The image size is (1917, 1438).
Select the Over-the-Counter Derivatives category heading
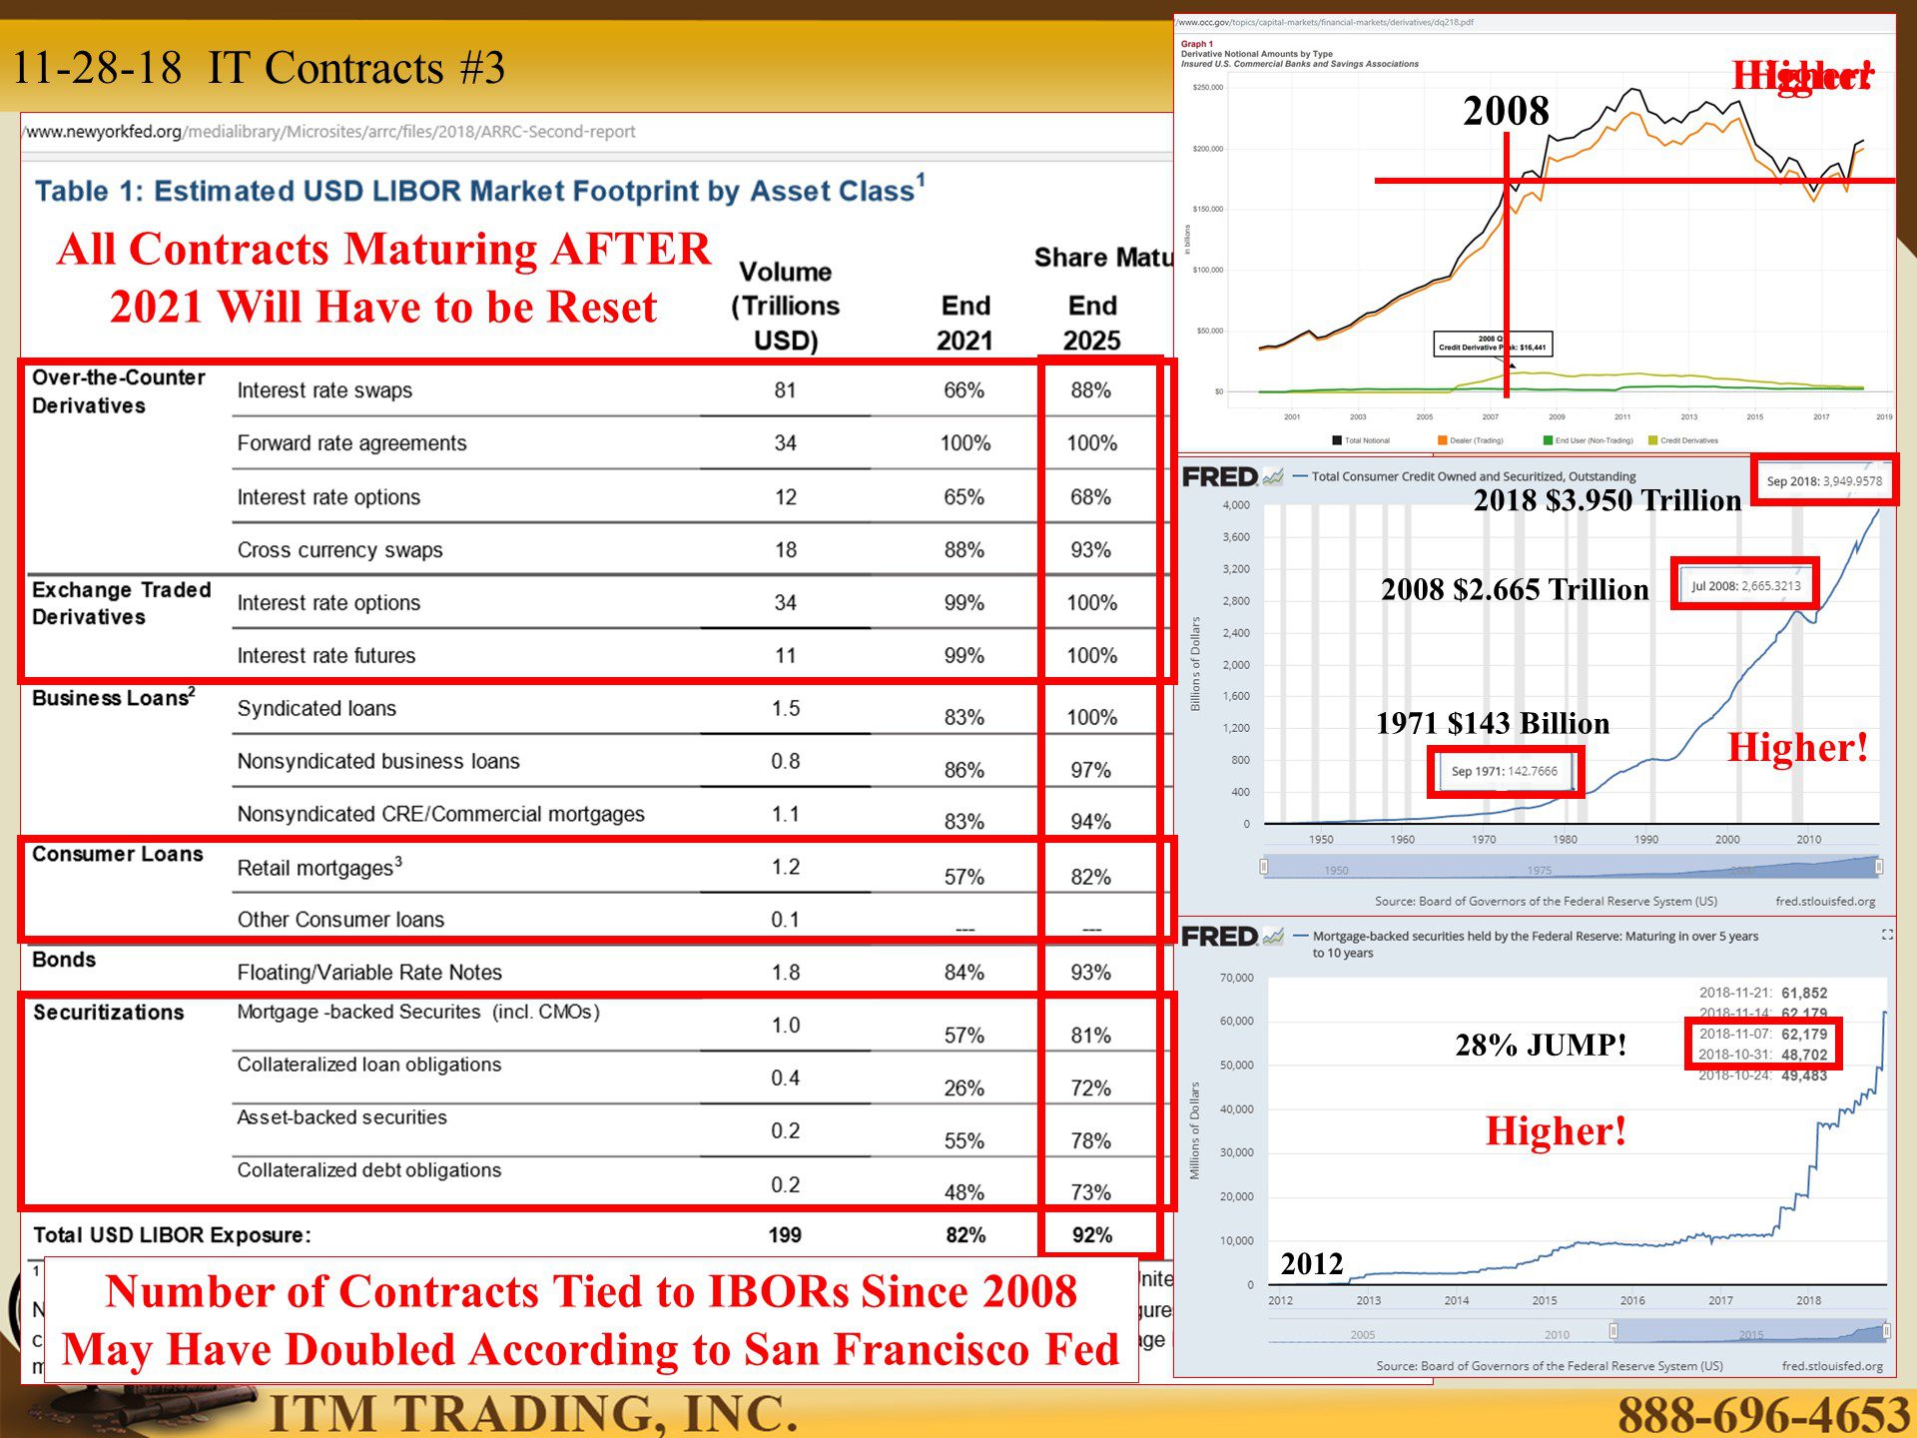(119, 391)
